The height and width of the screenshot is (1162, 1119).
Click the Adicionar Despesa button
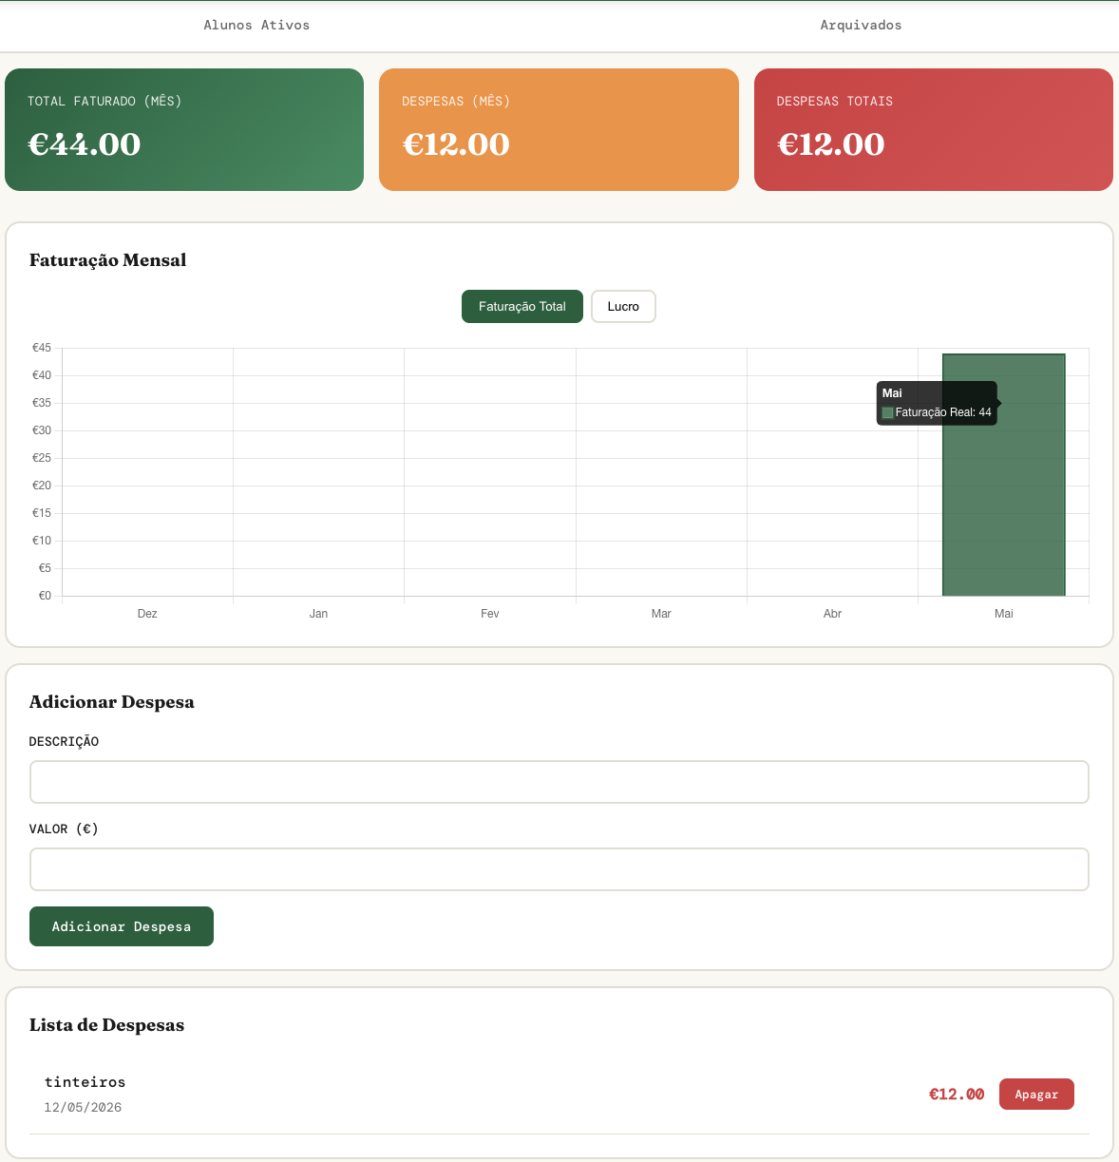(122, 926)
